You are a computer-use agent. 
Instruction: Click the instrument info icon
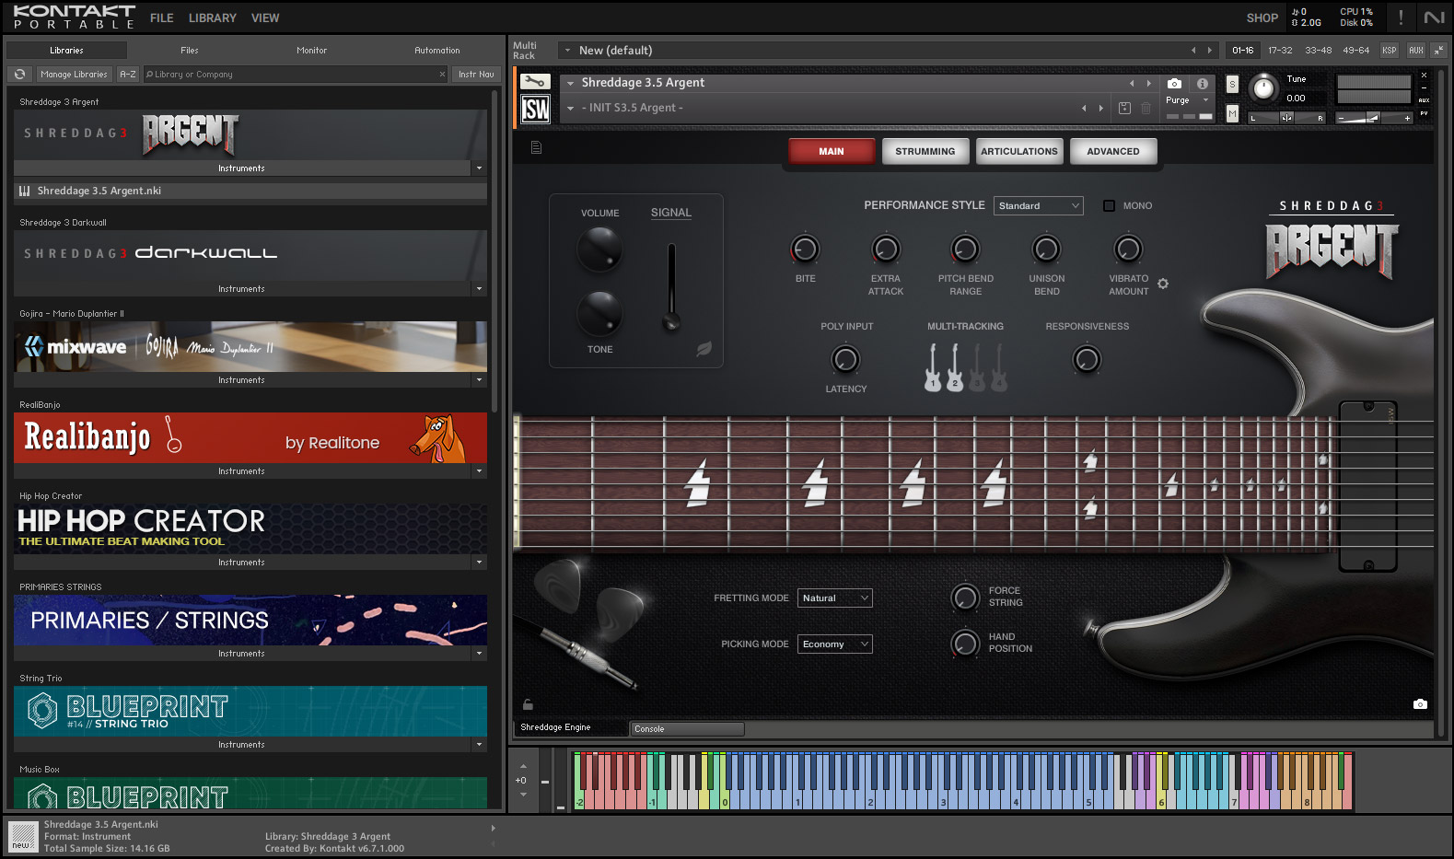click(1202, 83)
